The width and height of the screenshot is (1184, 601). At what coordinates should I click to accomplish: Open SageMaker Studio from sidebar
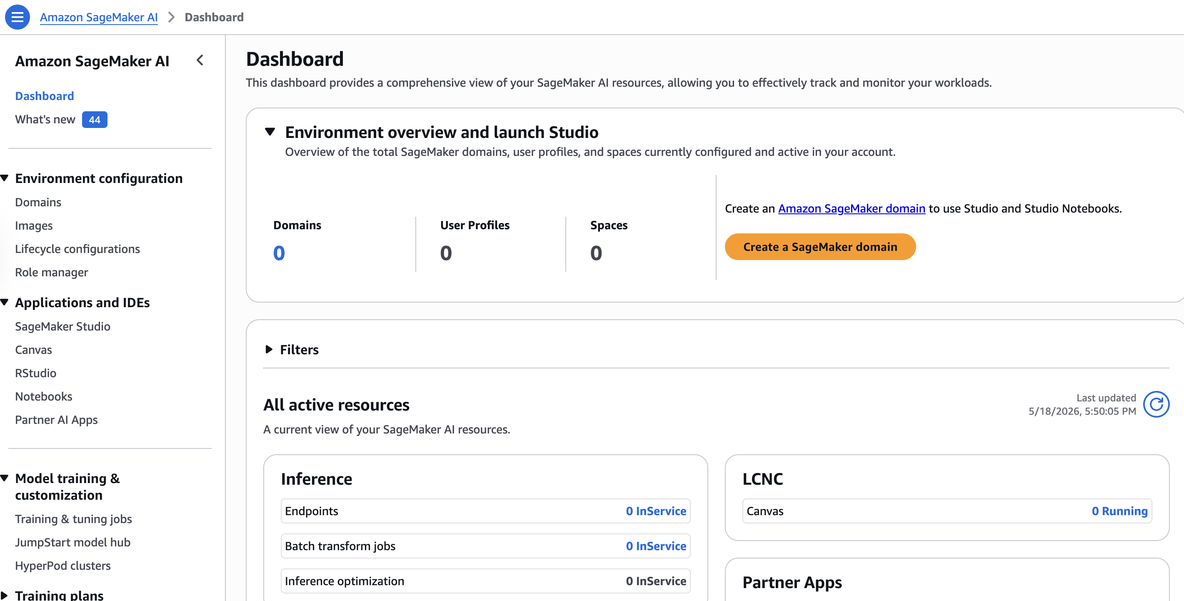tap(63, 326)
